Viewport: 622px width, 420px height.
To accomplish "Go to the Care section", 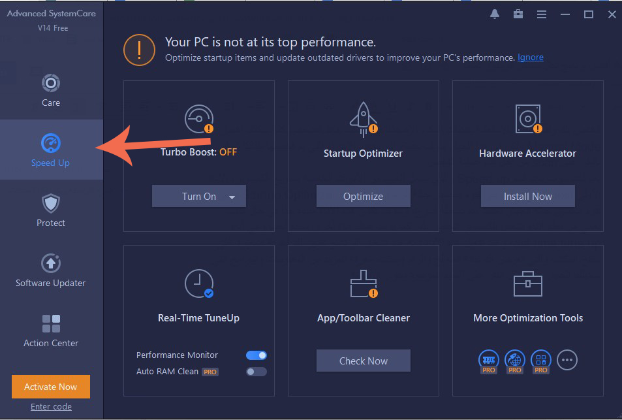I will click(51, 90).
